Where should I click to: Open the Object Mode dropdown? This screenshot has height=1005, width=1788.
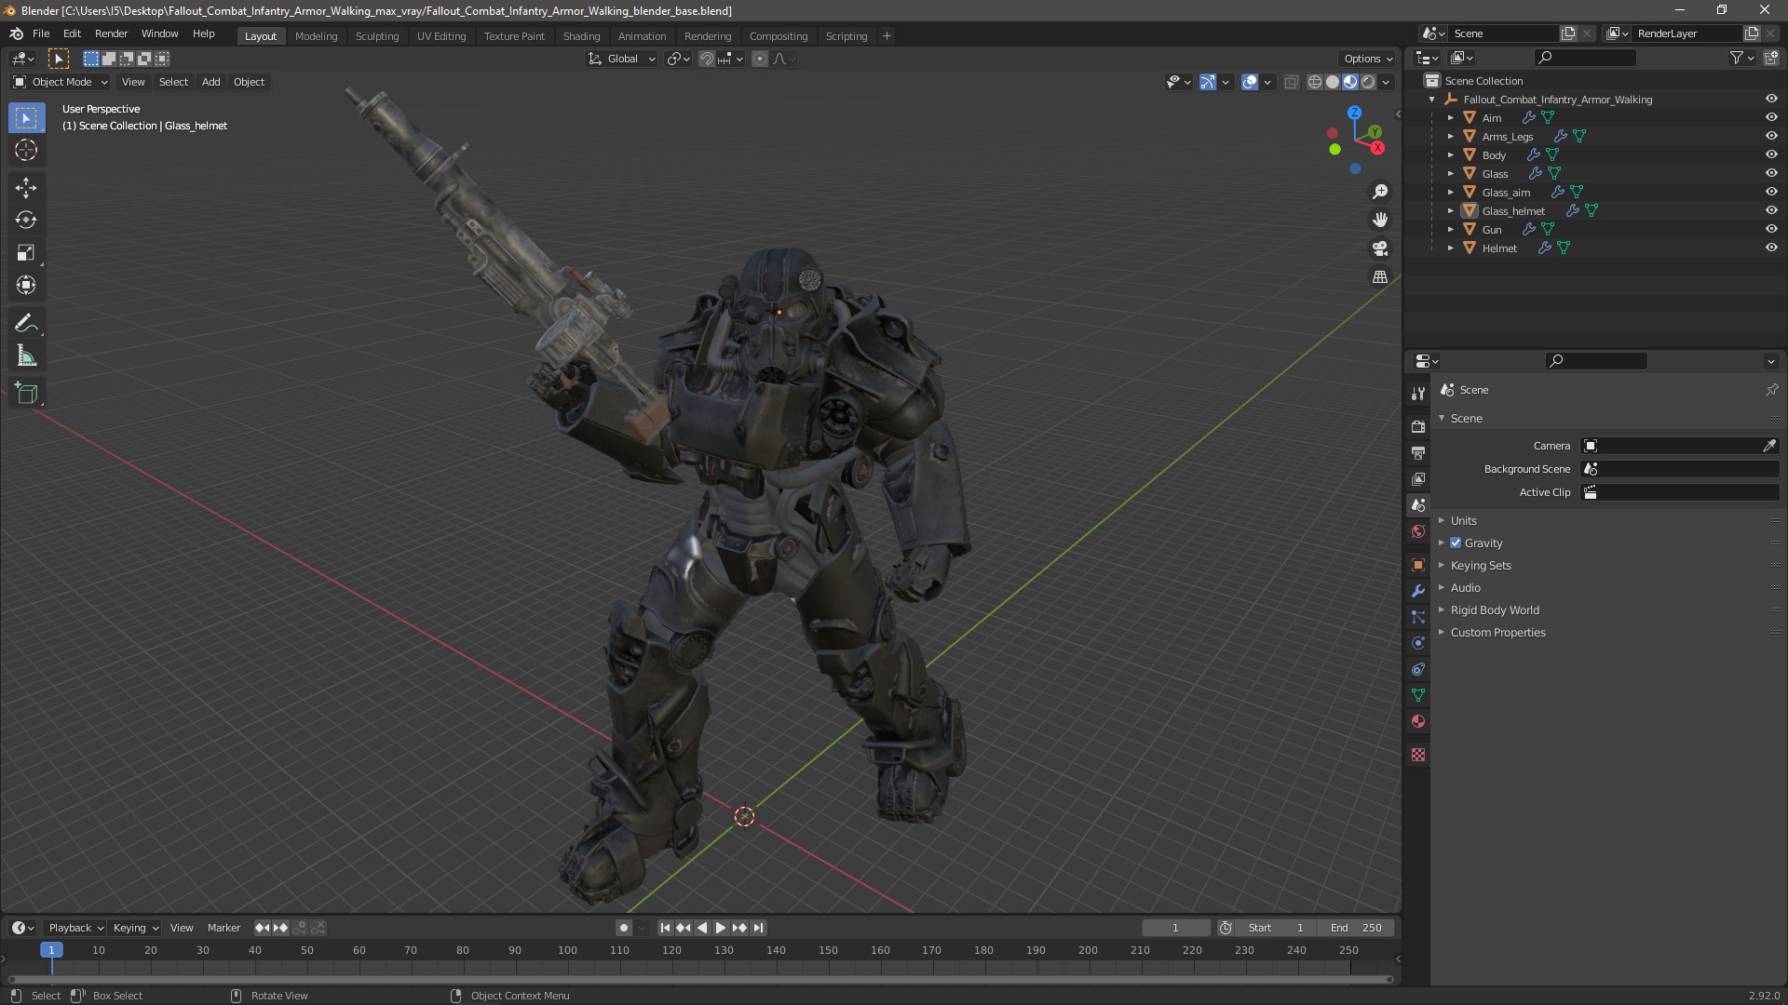(x=61, y=82)
